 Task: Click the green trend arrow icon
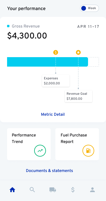point(40,151)
